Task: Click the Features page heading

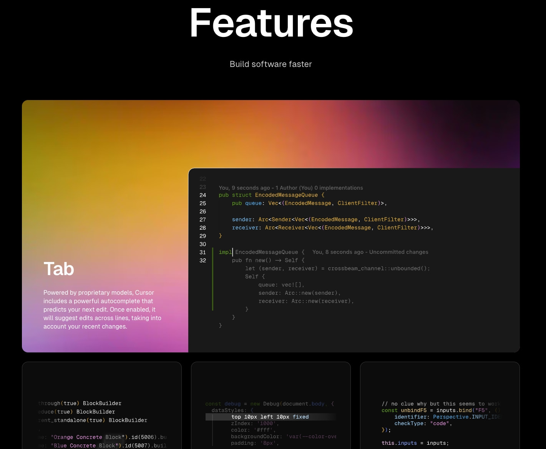Action: [x=271, y=23]
